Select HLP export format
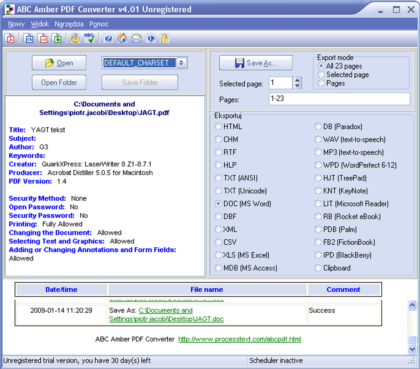This screenshot has height=369, width=420. click(226, 165)
